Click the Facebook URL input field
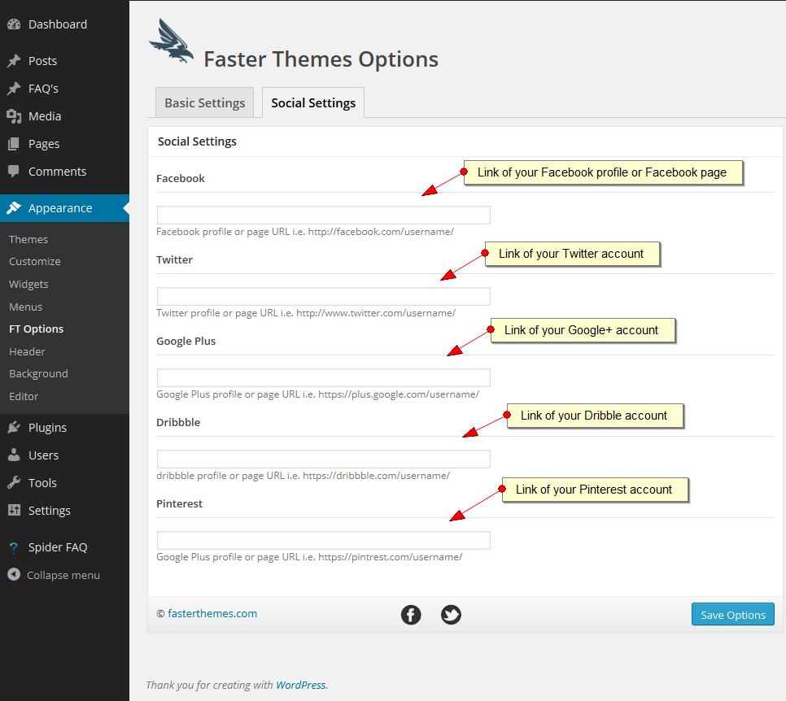The width and height of the screenshot is (786, 701). pos(323,215)
